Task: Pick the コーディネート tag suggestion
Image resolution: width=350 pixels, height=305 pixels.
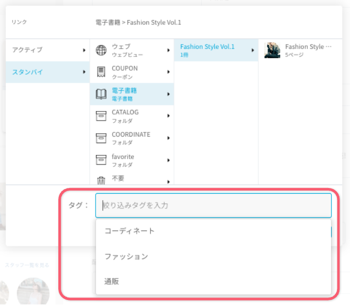Action: click(213, 231)
